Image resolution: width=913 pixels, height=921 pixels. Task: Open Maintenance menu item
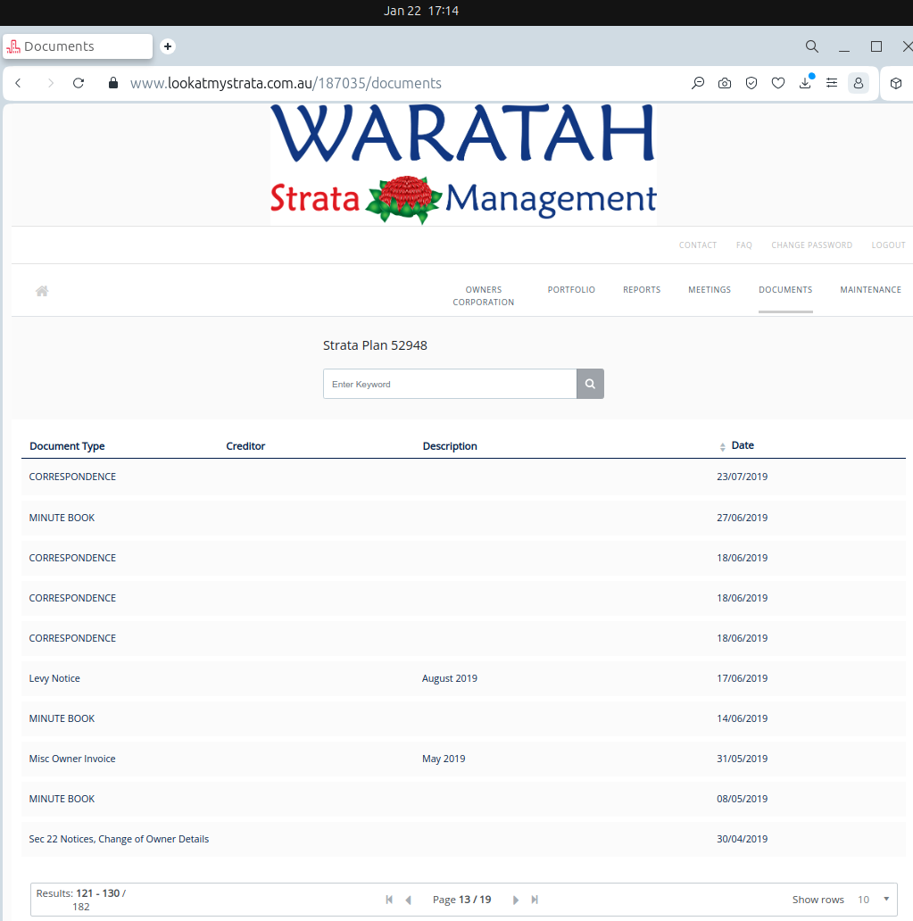coord(870,289)
